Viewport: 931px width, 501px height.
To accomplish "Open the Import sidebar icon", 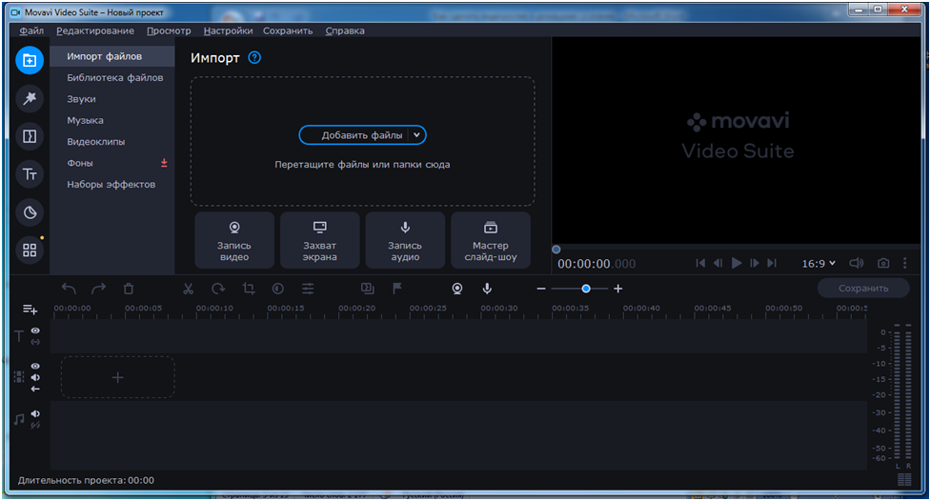I will [30, 60].
